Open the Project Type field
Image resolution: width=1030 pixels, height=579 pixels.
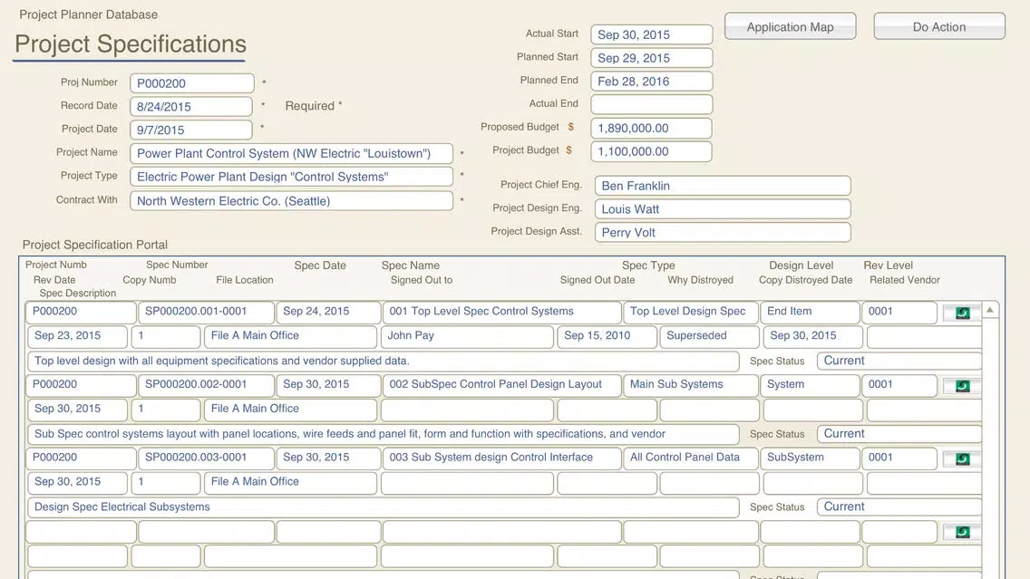(x=291, y=178)
